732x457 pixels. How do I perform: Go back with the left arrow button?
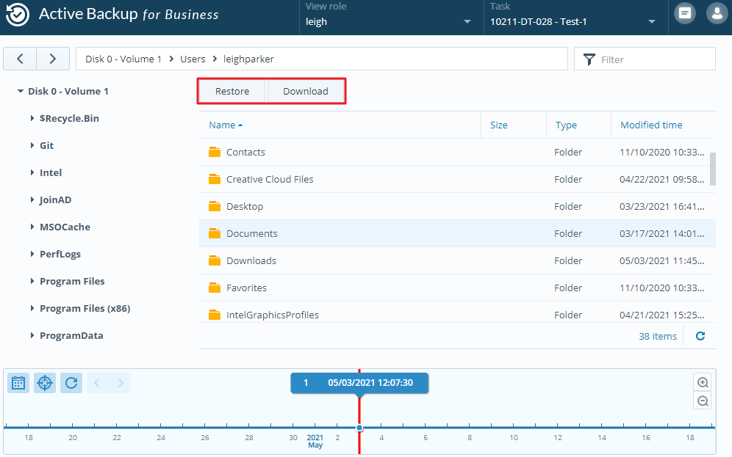pos(20,59)
